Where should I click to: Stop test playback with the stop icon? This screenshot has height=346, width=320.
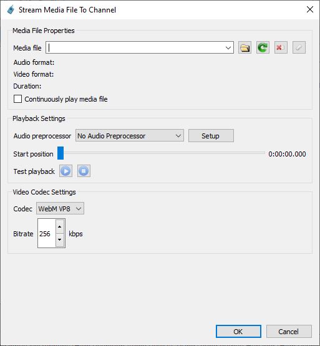84,171
